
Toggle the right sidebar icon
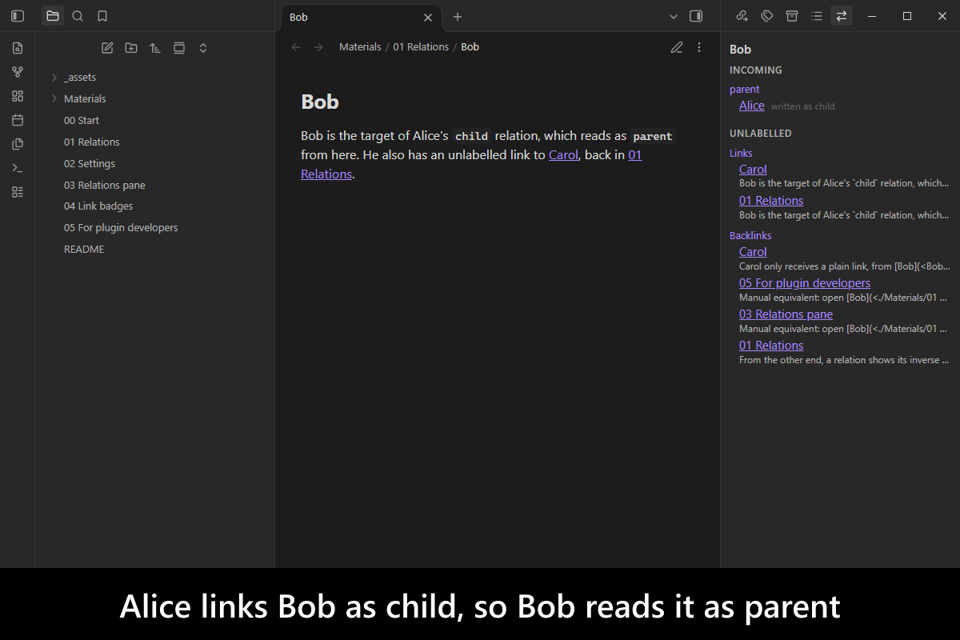696,16
